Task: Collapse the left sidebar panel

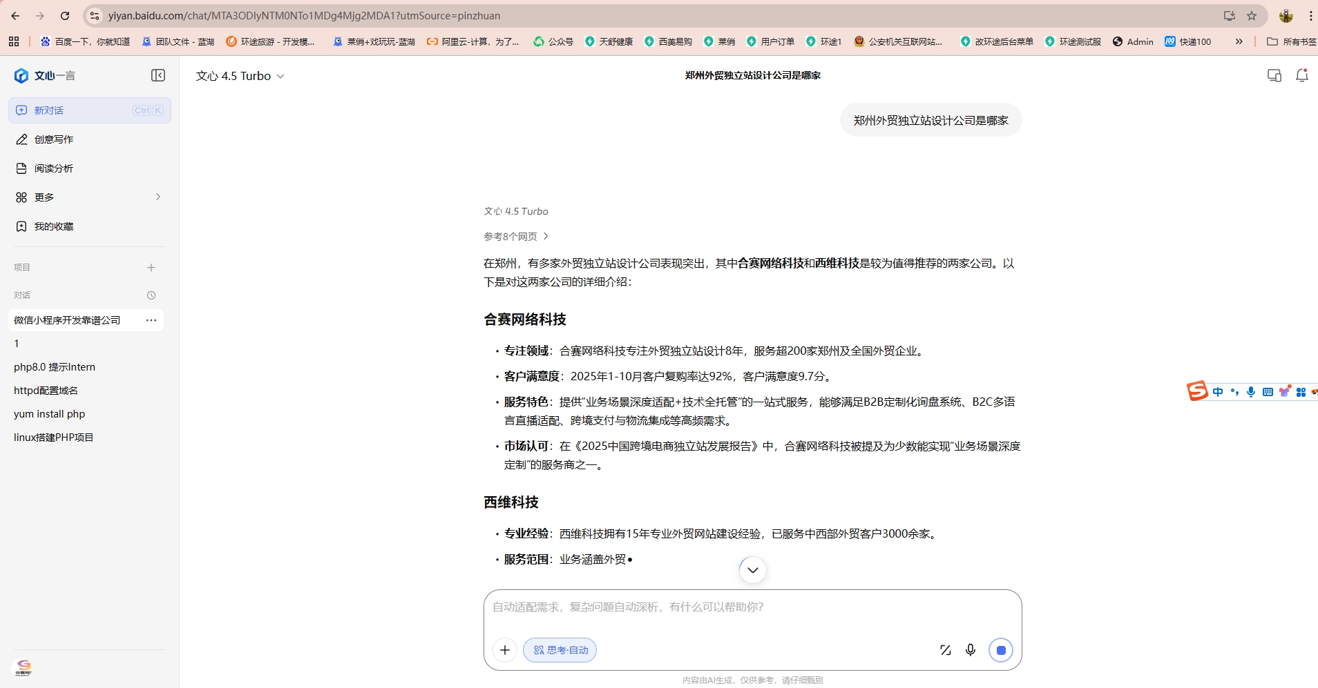Action: tap(157, 75)
